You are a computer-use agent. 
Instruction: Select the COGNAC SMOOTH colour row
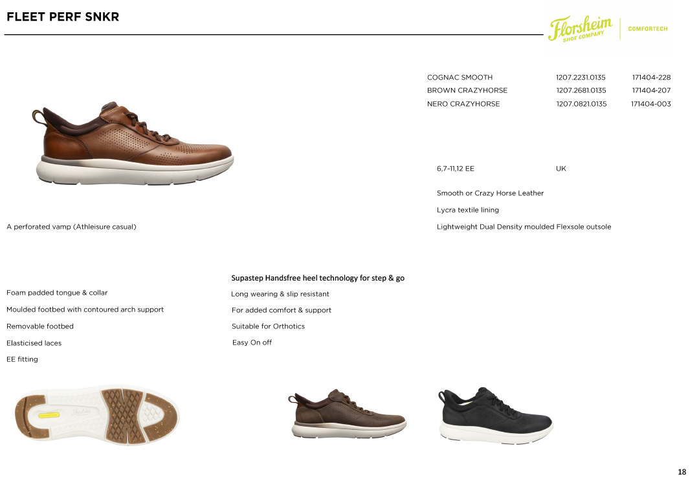pos(549,78)
